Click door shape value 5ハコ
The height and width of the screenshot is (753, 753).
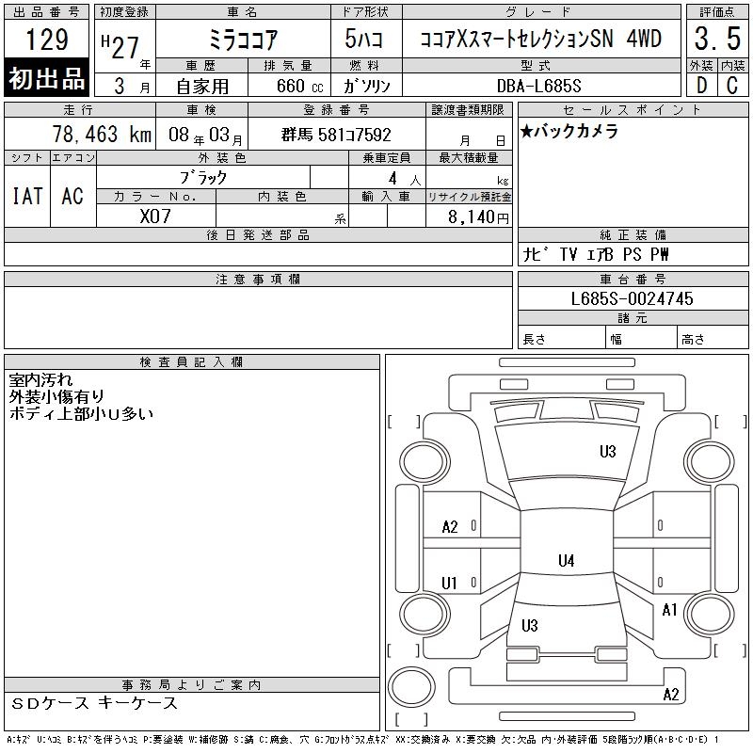click(363, 39)
